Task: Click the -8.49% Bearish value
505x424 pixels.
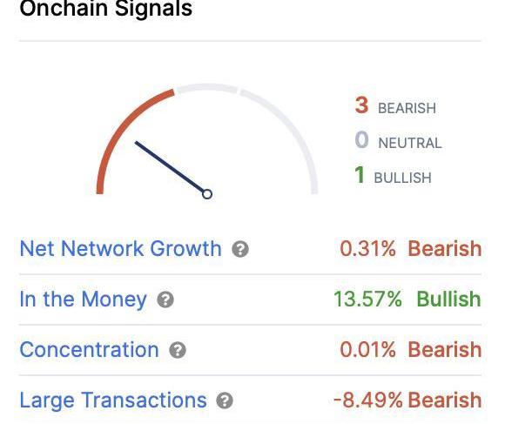Action: coord(407,400)
